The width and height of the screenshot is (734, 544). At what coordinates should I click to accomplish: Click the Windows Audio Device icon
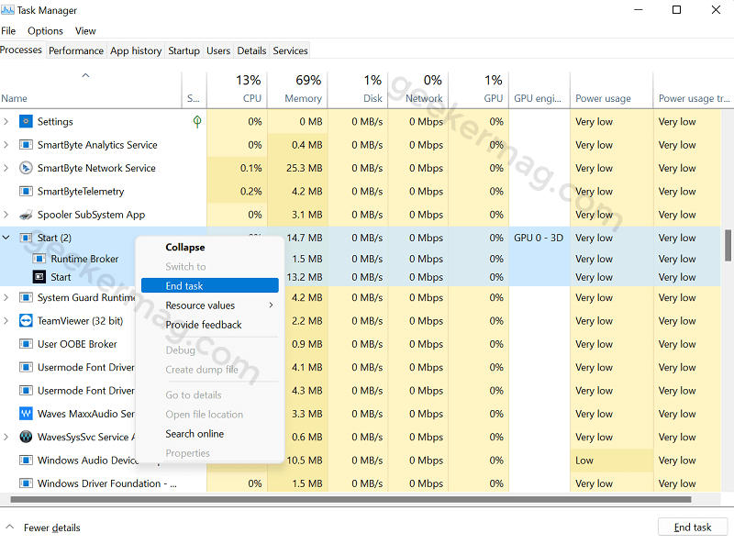pyautogui.click(x=26, y=461)
